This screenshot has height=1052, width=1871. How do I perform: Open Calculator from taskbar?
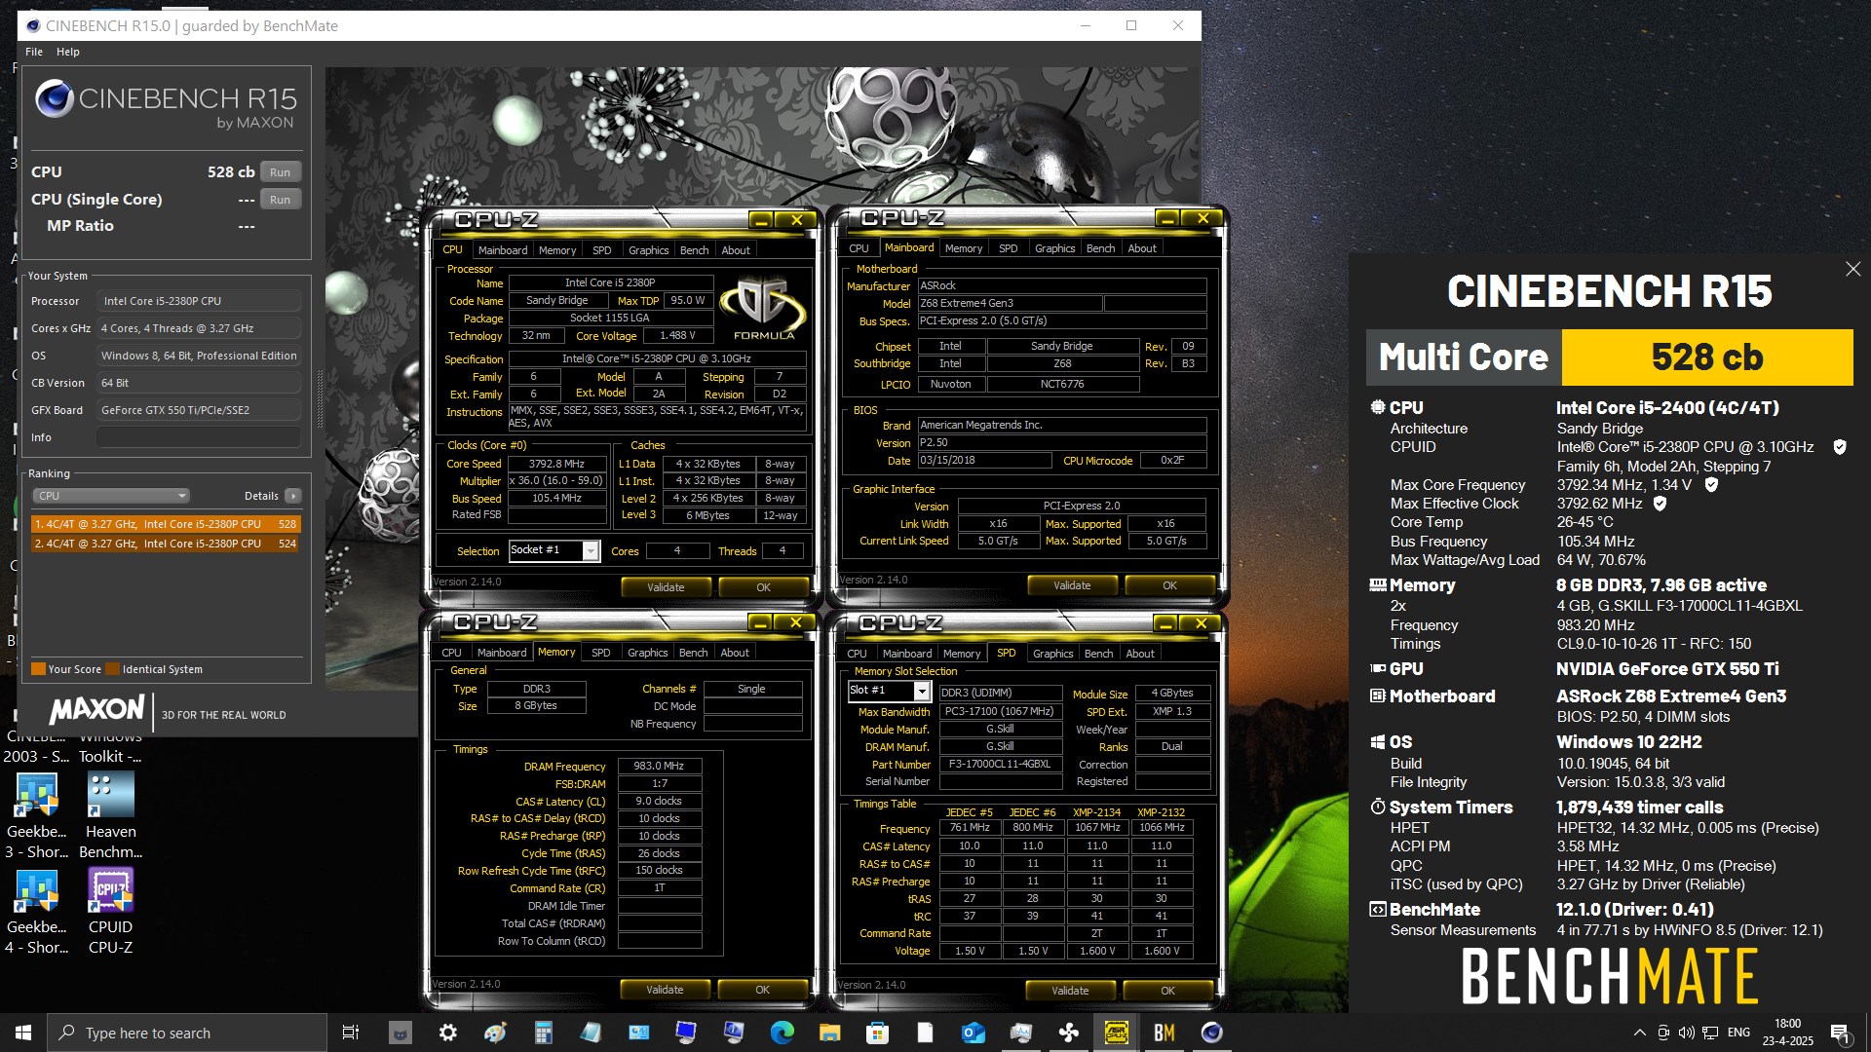point(543,1033)
